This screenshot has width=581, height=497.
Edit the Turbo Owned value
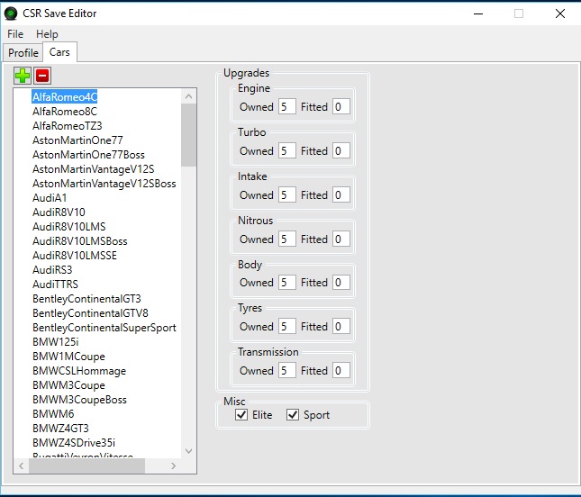(286, 150)
